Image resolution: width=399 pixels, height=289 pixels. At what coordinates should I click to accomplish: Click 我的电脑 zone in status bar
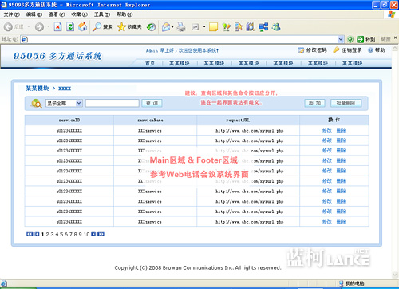[x=352, y=283]
